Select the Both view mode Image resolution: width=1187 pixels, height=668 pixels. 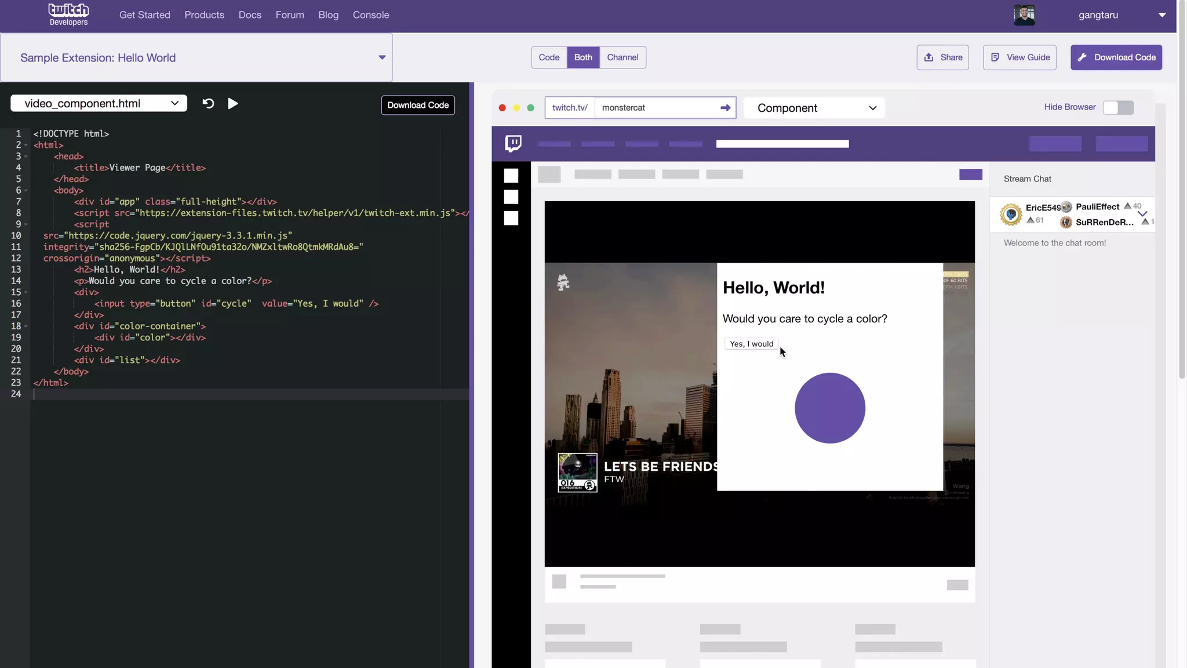tap(583, 57)
